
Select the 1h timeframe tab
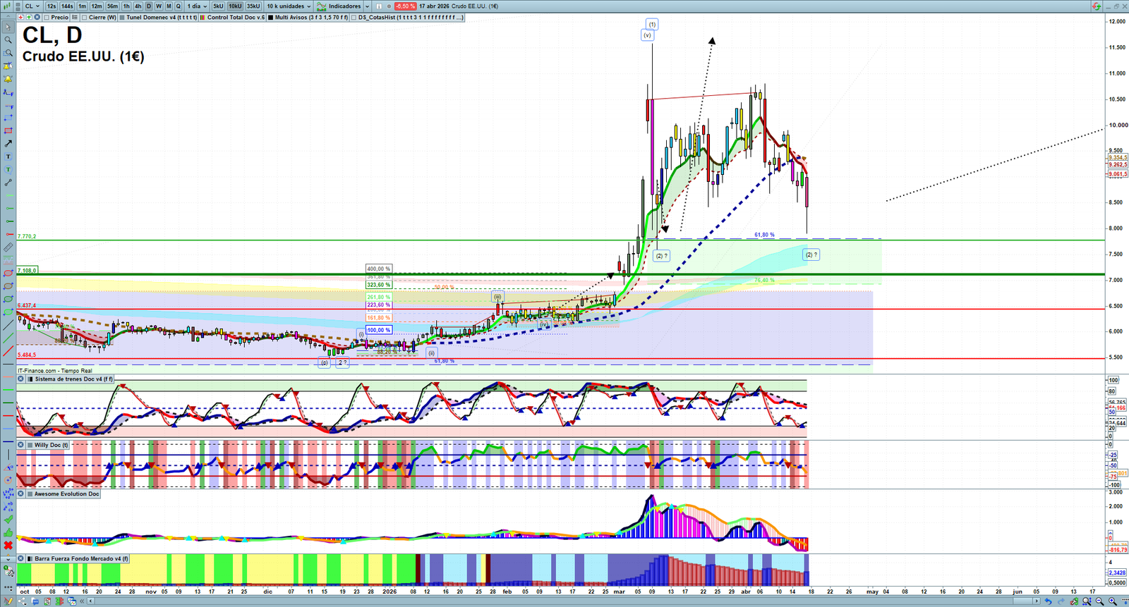pos(127,6)
